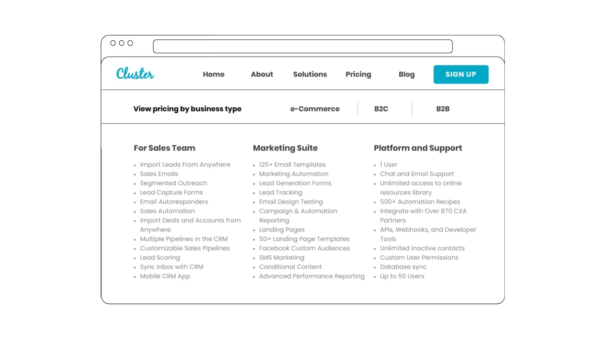Click the Platform and Support heading
This screenshot has height=340, width=606.
(x=418, y=148)
